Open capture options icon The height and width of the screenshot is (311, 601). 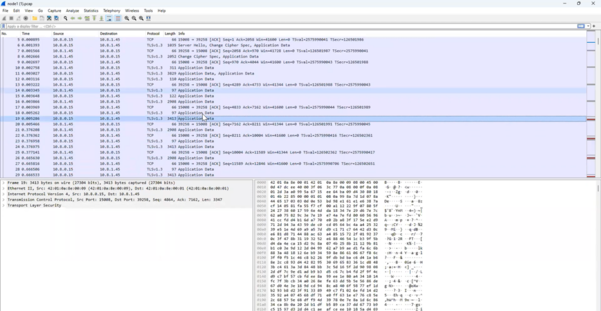coord(26,18)
